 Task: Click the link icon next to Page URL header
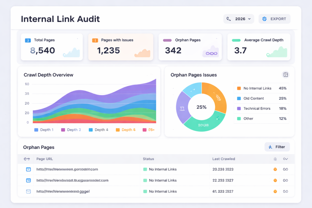27,159
